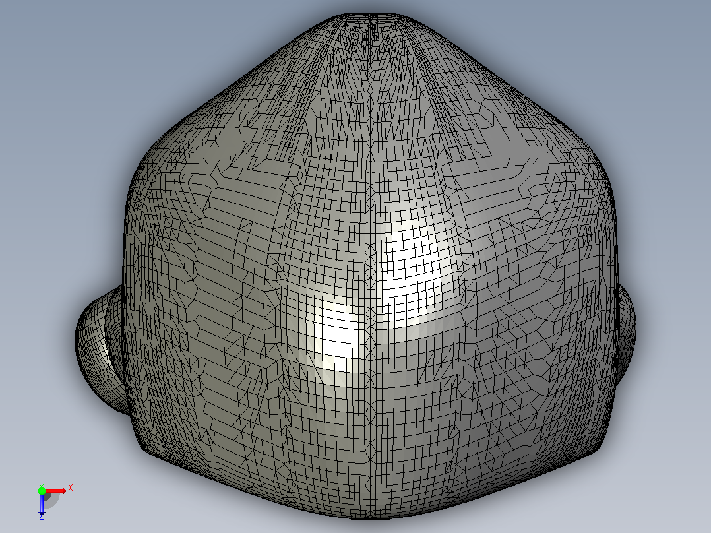Click the blue Z axis arrow of the triad
Screen dimensions: 711x533
[x=42, y=504]
